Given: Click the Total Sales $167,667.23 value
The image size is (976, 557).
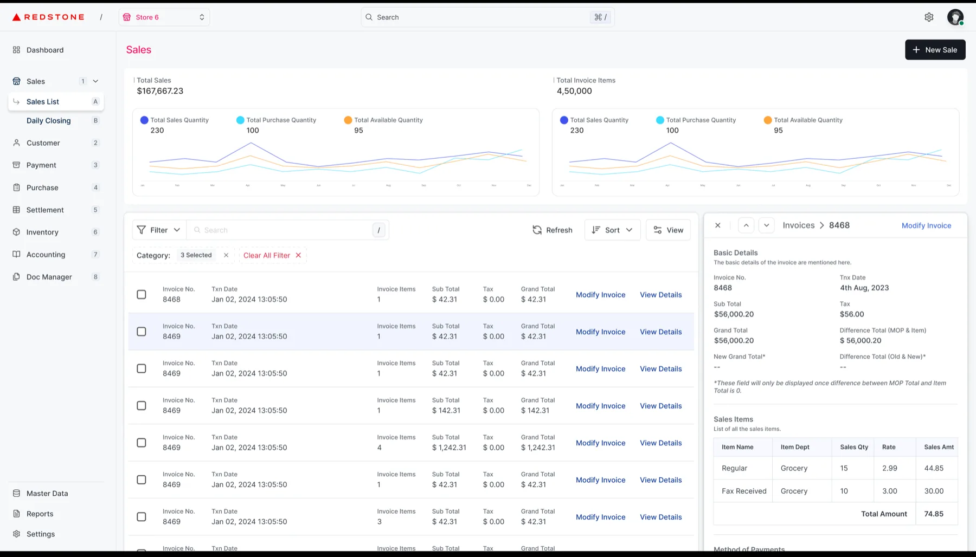Looking at the screenshot, I should 160,91.
